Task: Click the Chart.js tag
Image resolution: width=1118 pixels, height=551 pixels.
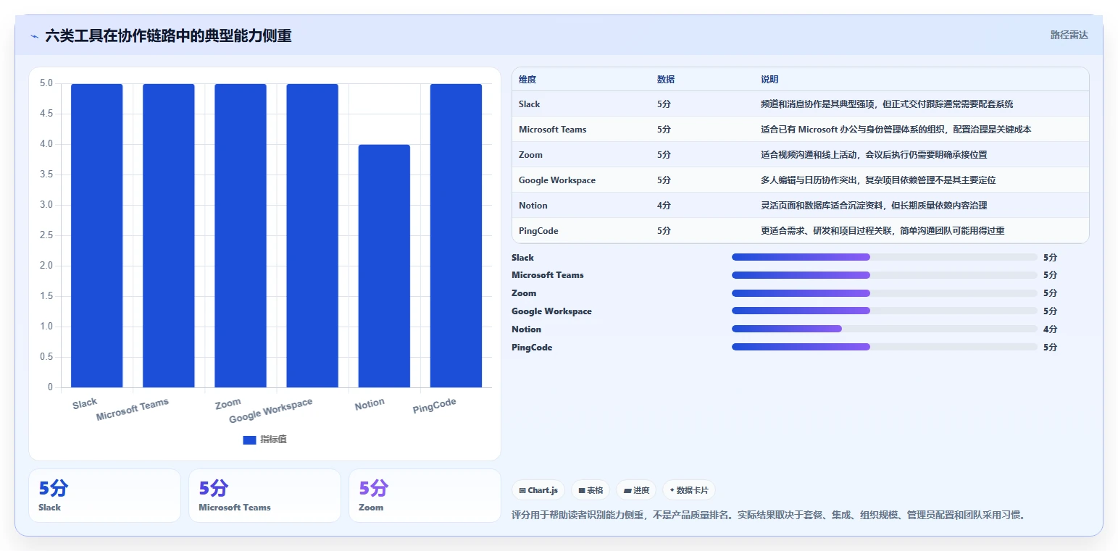Action: click(x=538, y=490)
